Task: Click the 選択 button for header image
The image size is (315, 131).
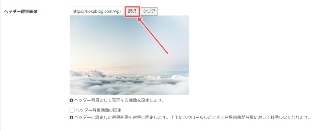Action: click(132, 11)
